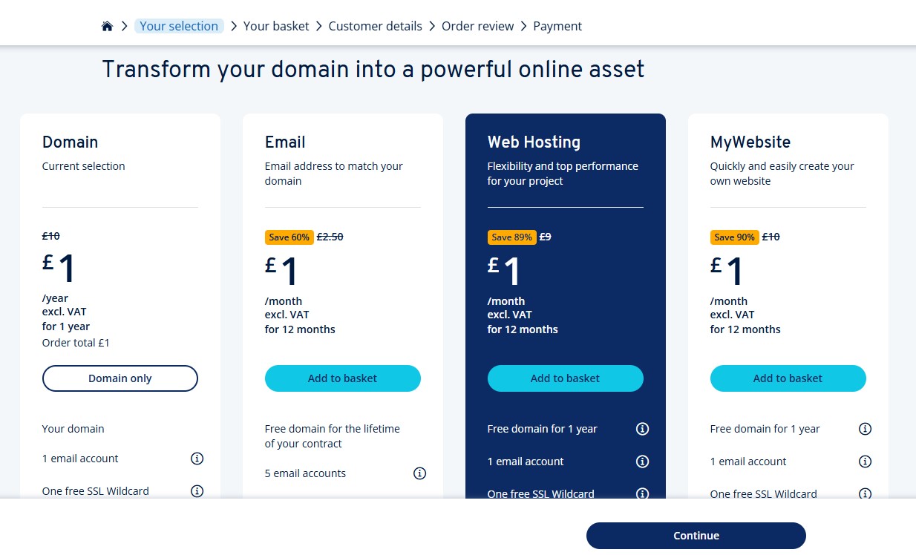Image resolution: width=916 pixels, height=555 pixels.
Task: Choose the Domain only button
Action: (x=120, y=378)
